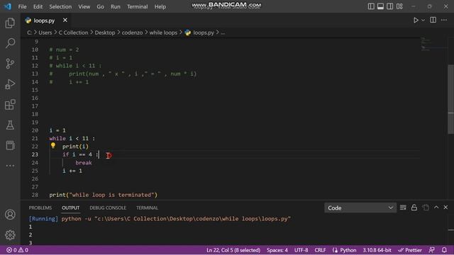Open the Testing flask view
454x255 pixels.
pos(10,125)
